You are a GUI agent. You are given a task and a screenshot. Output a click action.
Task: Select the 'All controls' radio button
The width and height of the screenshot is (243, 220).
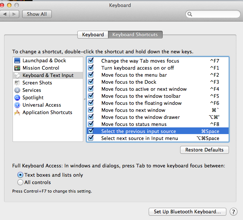[x=20, y=182]
